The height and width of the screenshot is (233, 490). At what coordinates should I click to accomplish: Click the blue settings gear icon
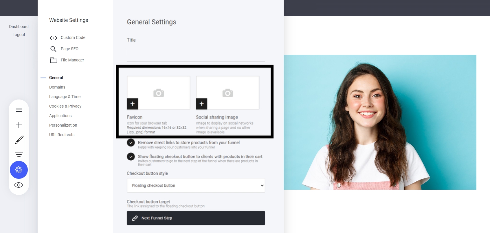[x=19, y=170]
